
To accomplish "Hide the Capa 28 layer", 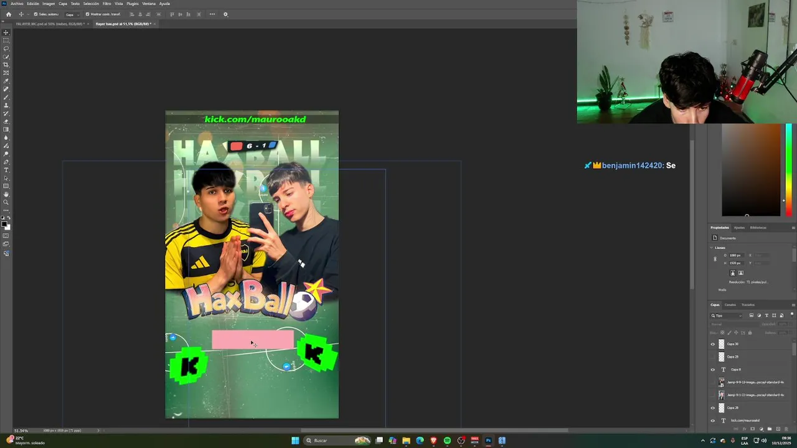I will point(713,408).
